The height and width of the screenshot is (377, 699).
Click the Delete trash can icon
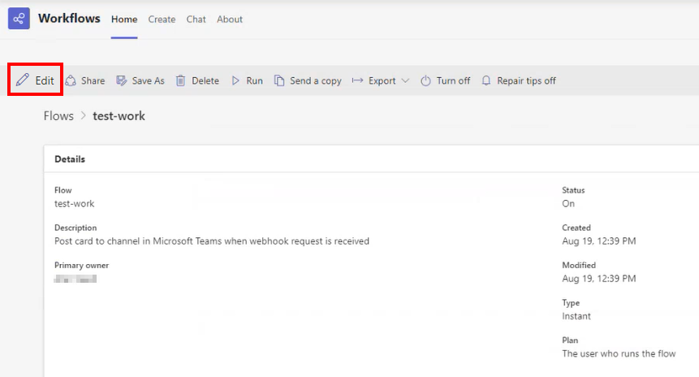pyautogui.click(x=180, y=80)
